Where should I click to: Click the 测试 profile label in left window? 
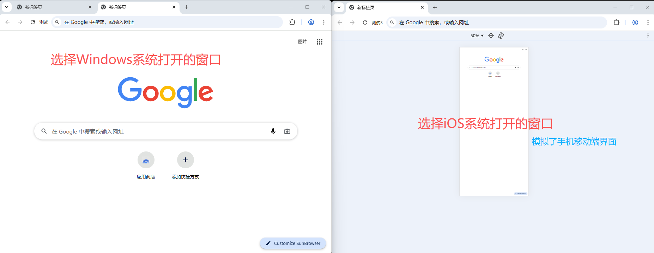(x=44, y=22)
